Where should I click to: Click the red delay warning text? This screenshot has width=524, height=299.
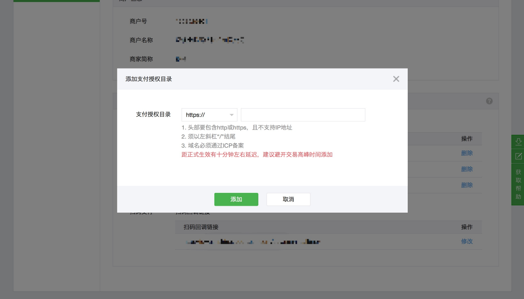pyautogui.click(x=257, y=155)
